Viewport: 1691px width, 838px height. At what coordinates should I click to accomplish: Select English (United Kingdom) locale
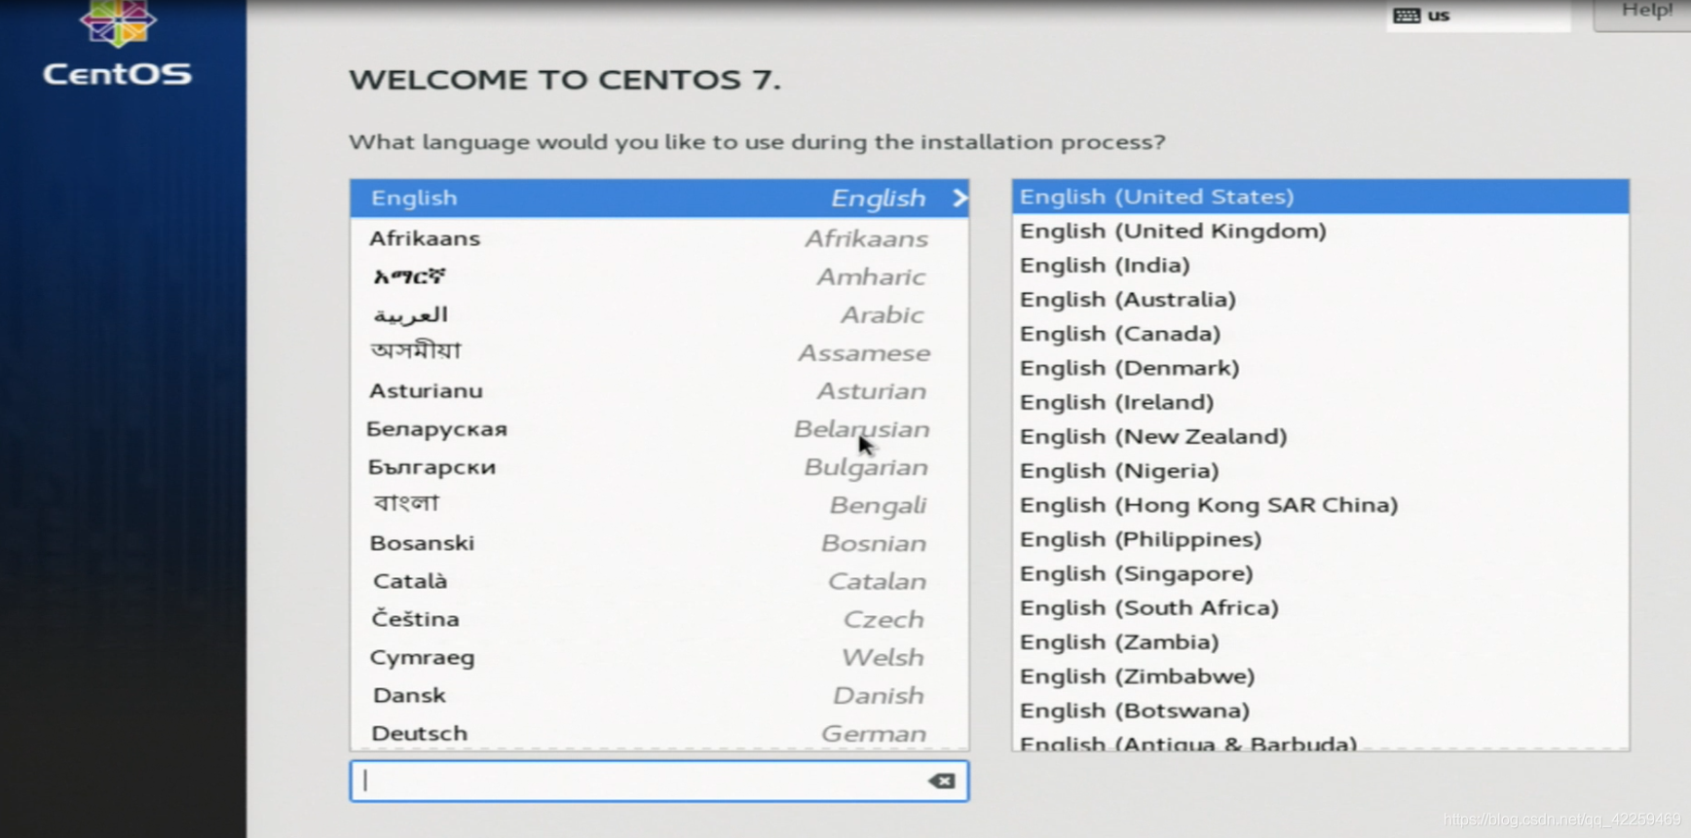click(1320, 231)
